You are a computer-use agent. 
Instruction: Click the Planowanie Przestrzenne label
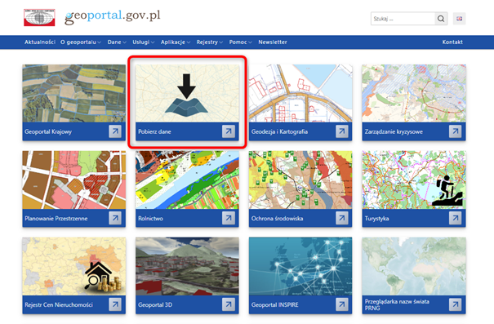click(56, 218)
